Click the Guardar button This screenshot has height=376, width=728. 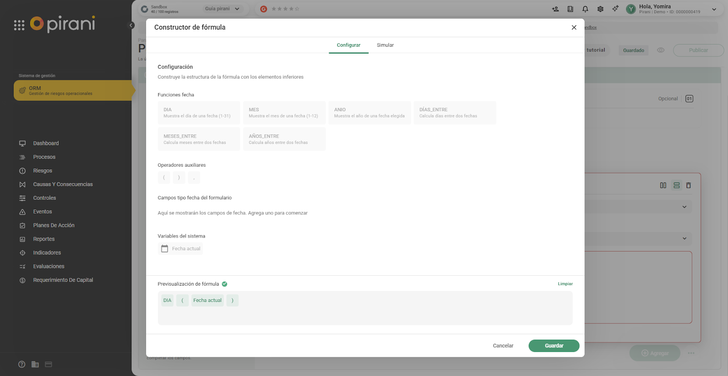(554, 346)
